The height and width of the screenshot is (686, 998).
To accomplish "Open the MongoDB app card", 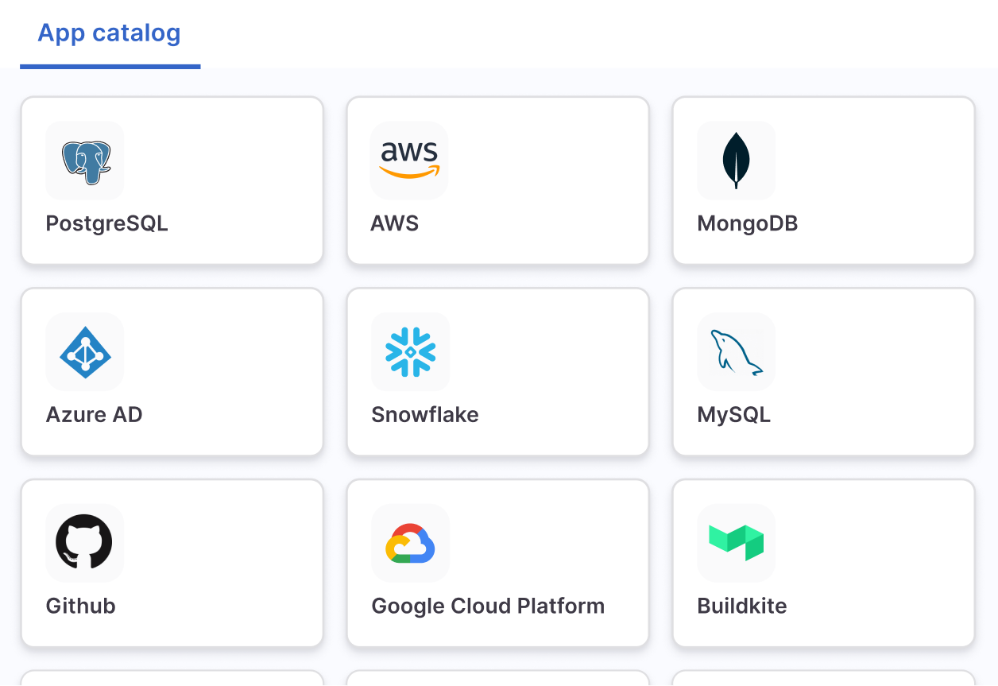I will (x=823, y=180).
